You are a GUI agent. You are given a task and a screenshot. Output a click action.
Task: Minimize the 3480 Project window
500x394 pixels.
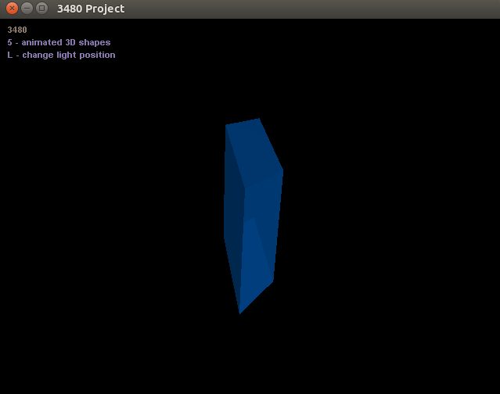[x=27, y=9]
